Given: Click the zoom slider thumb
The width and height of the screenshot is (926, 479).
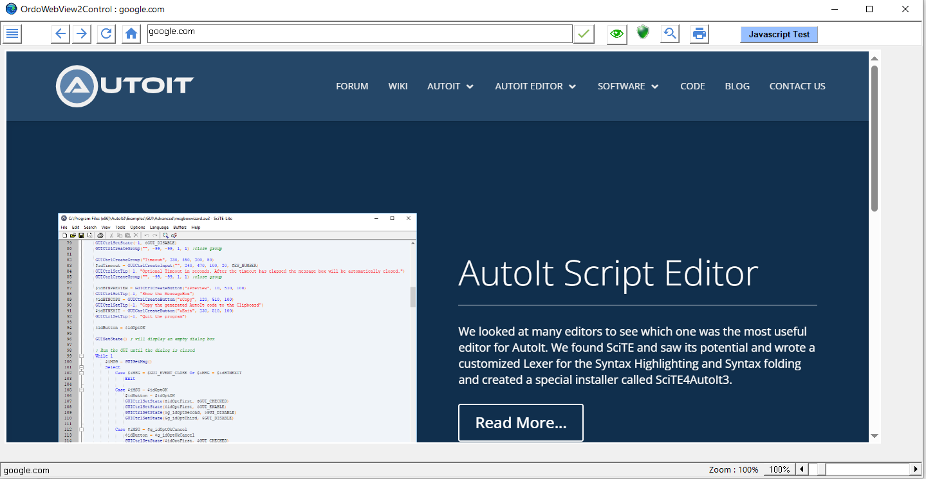Looking at the screenshot, I should 821,469.
